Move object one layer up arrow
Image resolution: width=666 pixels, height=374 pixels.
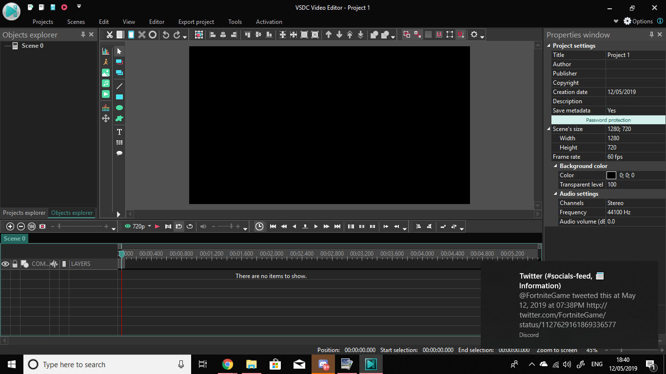[x=329, y=35]
